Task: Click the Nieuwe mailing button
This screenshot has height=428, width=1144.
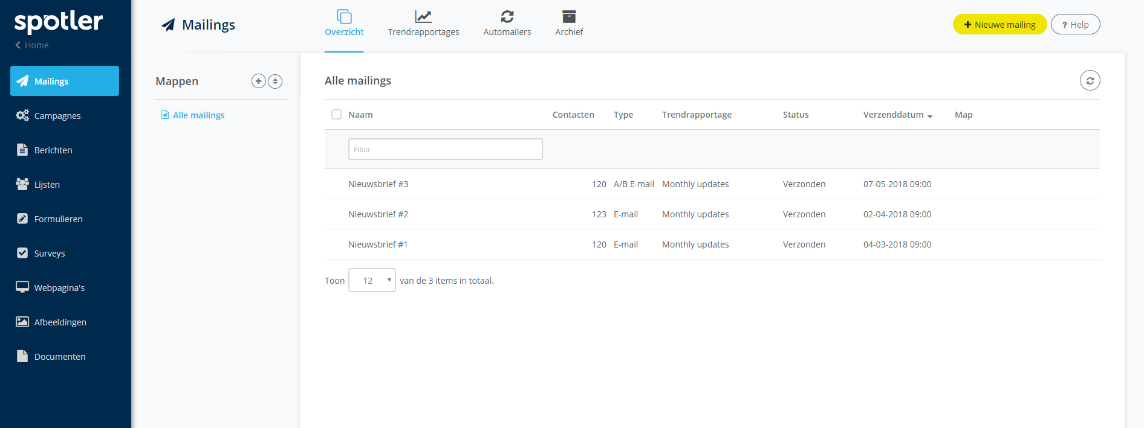Action: (x=999, y=24)
